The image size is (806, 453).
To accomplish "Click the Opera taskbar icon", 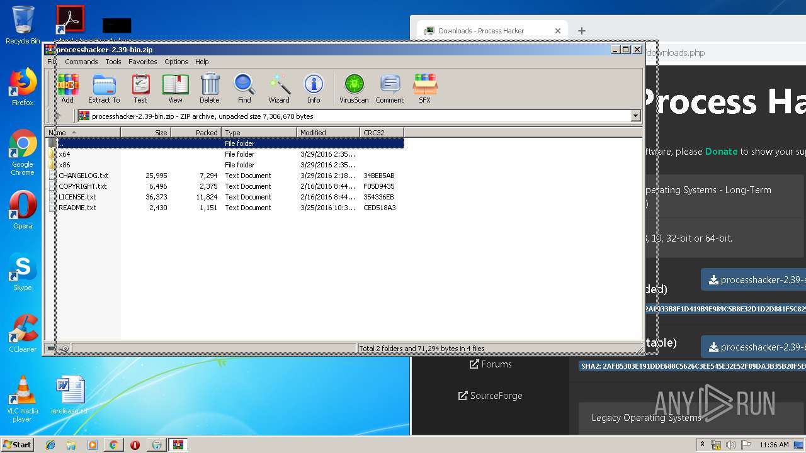I will (135, 445).
